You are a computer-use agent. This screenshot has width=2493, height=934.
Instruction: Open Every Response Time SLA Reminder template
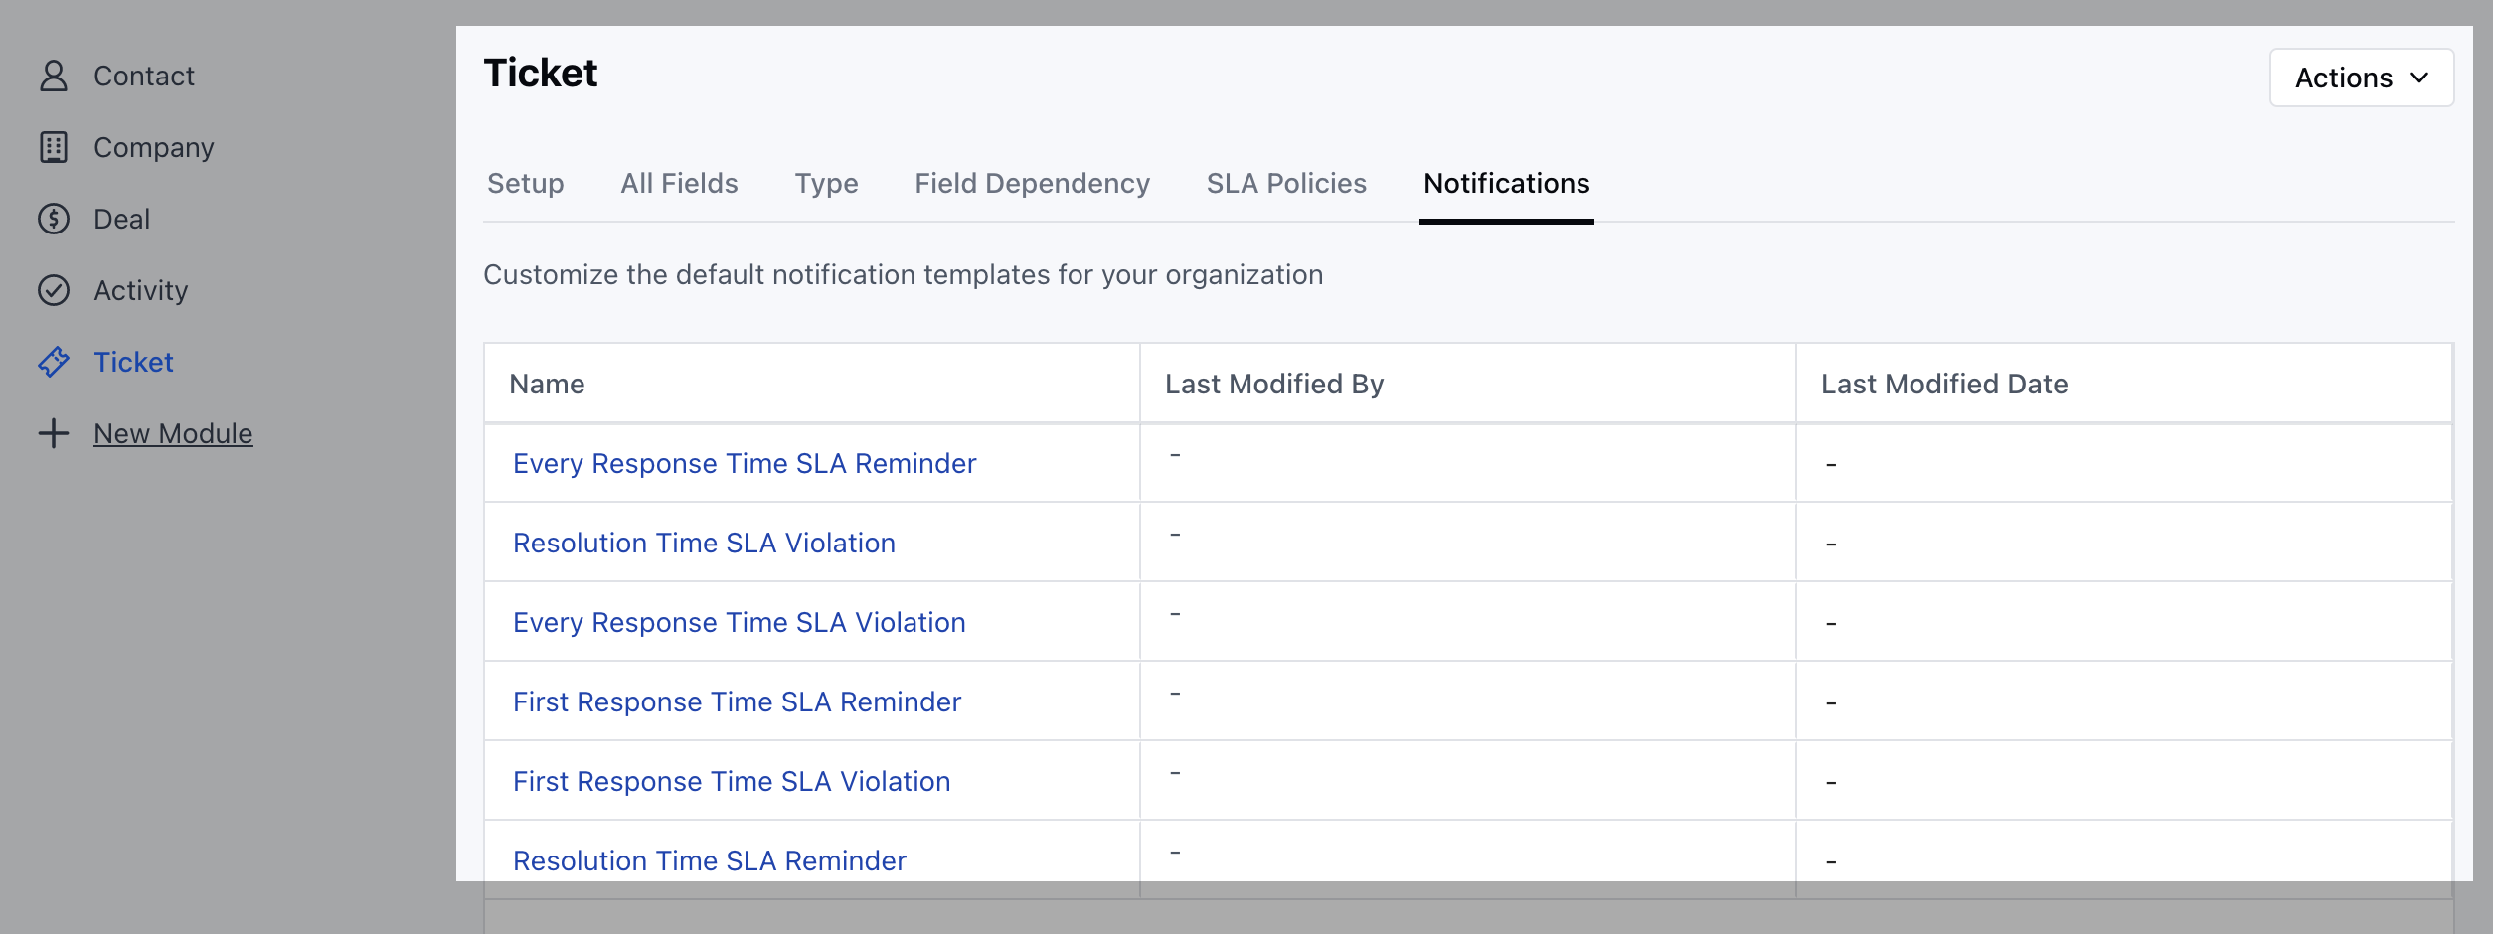pos(744,463)
